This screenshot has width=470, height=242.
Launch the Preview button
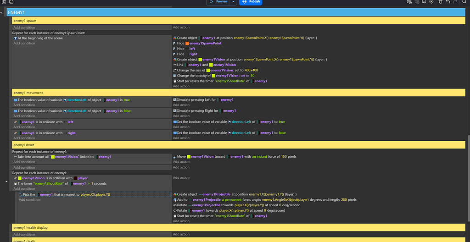click(218, 2)
